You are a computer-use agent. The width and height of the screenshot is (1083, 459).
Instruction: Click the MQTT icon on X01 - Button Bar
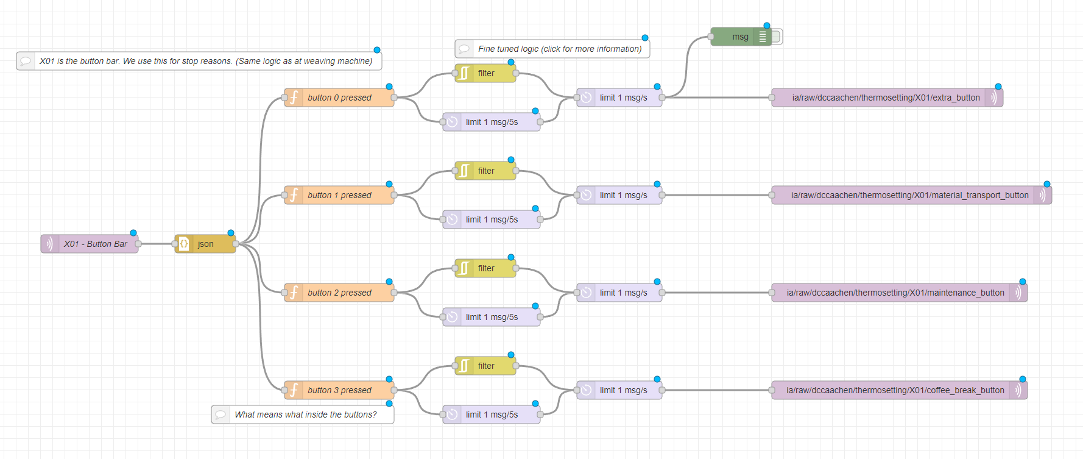point(50,244)
